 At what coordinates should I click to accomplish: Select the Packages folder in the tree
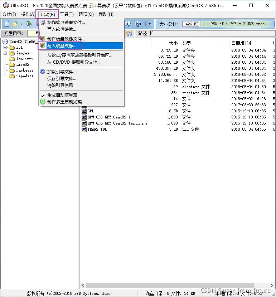(25, 70)
